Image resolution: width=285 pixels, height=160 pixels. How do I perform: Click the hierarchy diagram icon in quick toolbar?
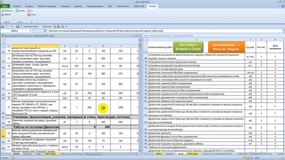click(58, 27)
